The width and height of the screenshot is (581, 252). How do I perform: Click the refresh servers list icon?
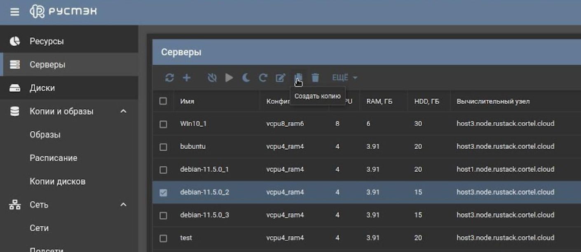click(x=169, y=78)
